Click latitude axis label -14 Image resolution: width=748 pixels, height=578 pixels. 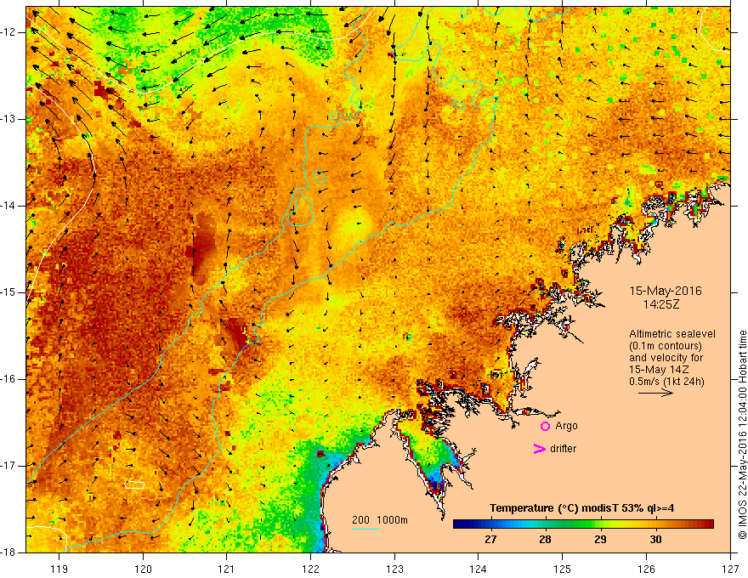point(8,206)
